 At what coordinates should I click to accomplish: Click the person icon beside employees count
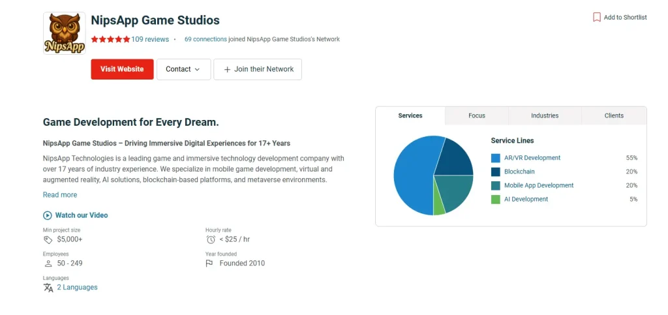48,263
